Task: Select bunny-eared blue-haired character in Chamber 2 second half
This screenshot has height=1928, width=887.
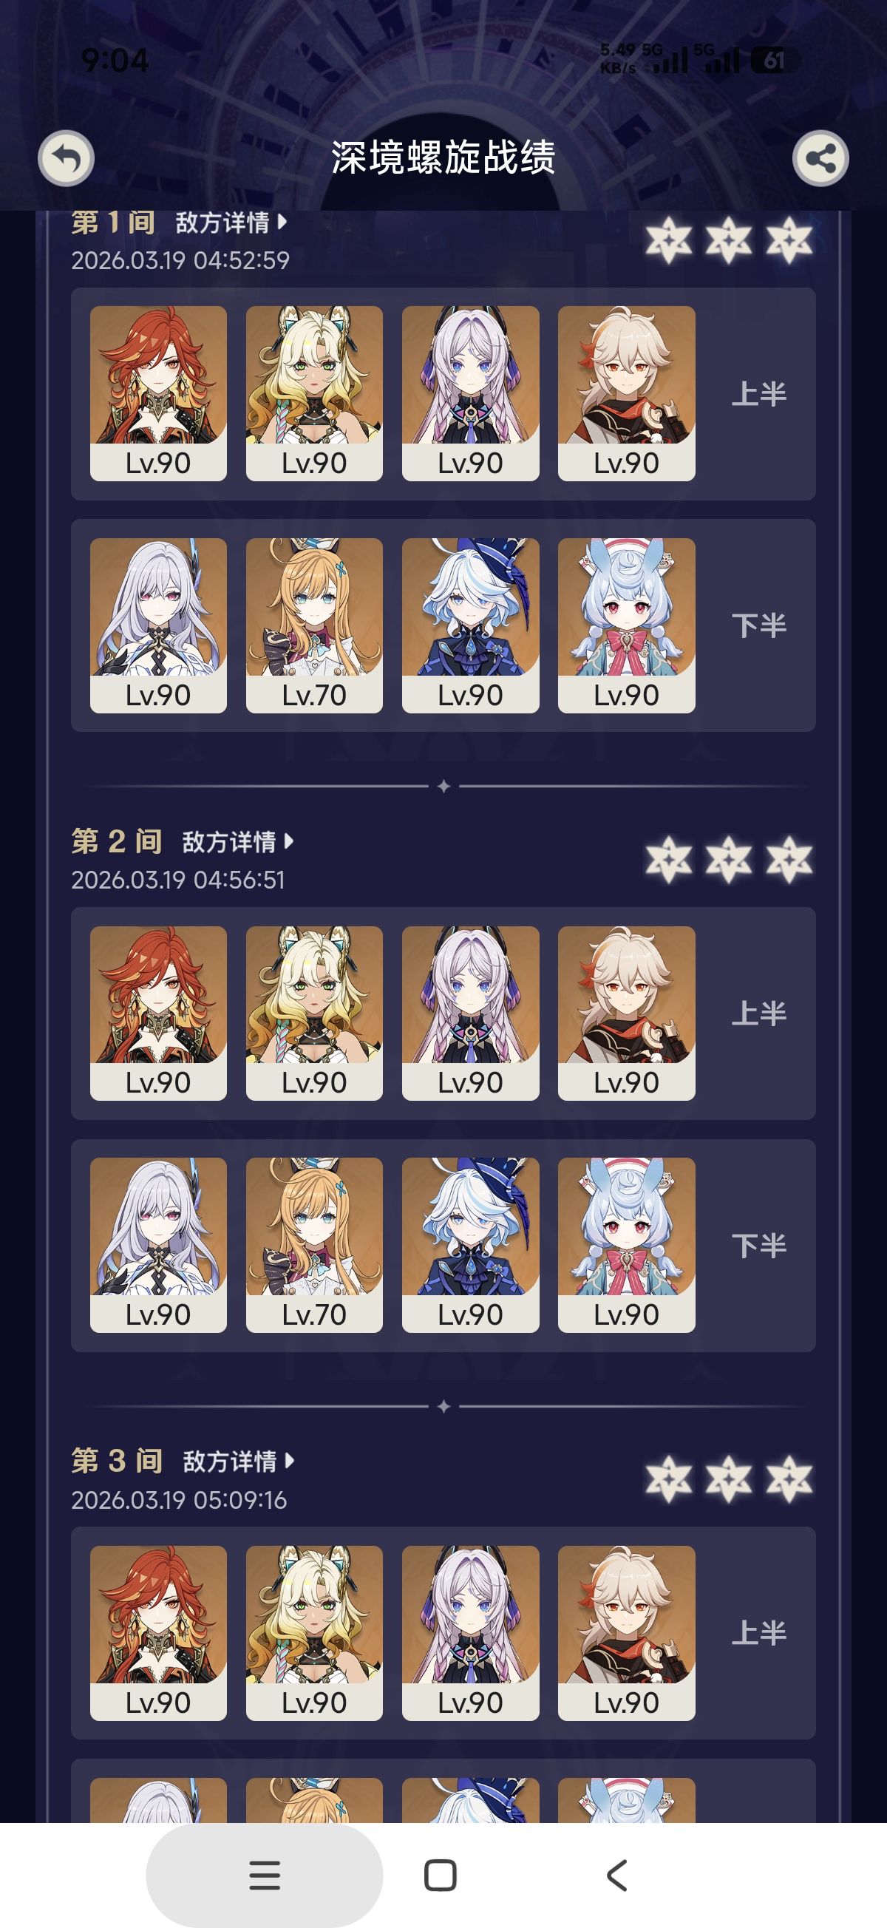Action: [x=627, y=1245]
